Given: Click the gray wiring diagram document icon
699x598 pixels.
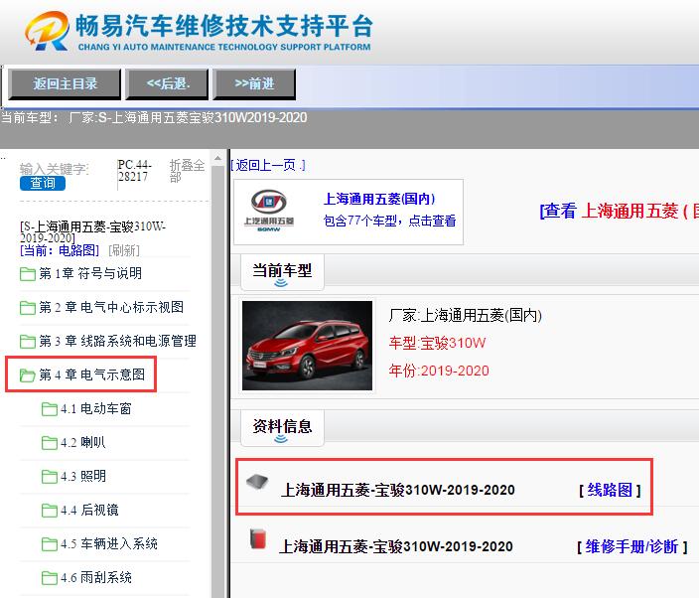Looking at the screenshot, I should pos(257,482).
